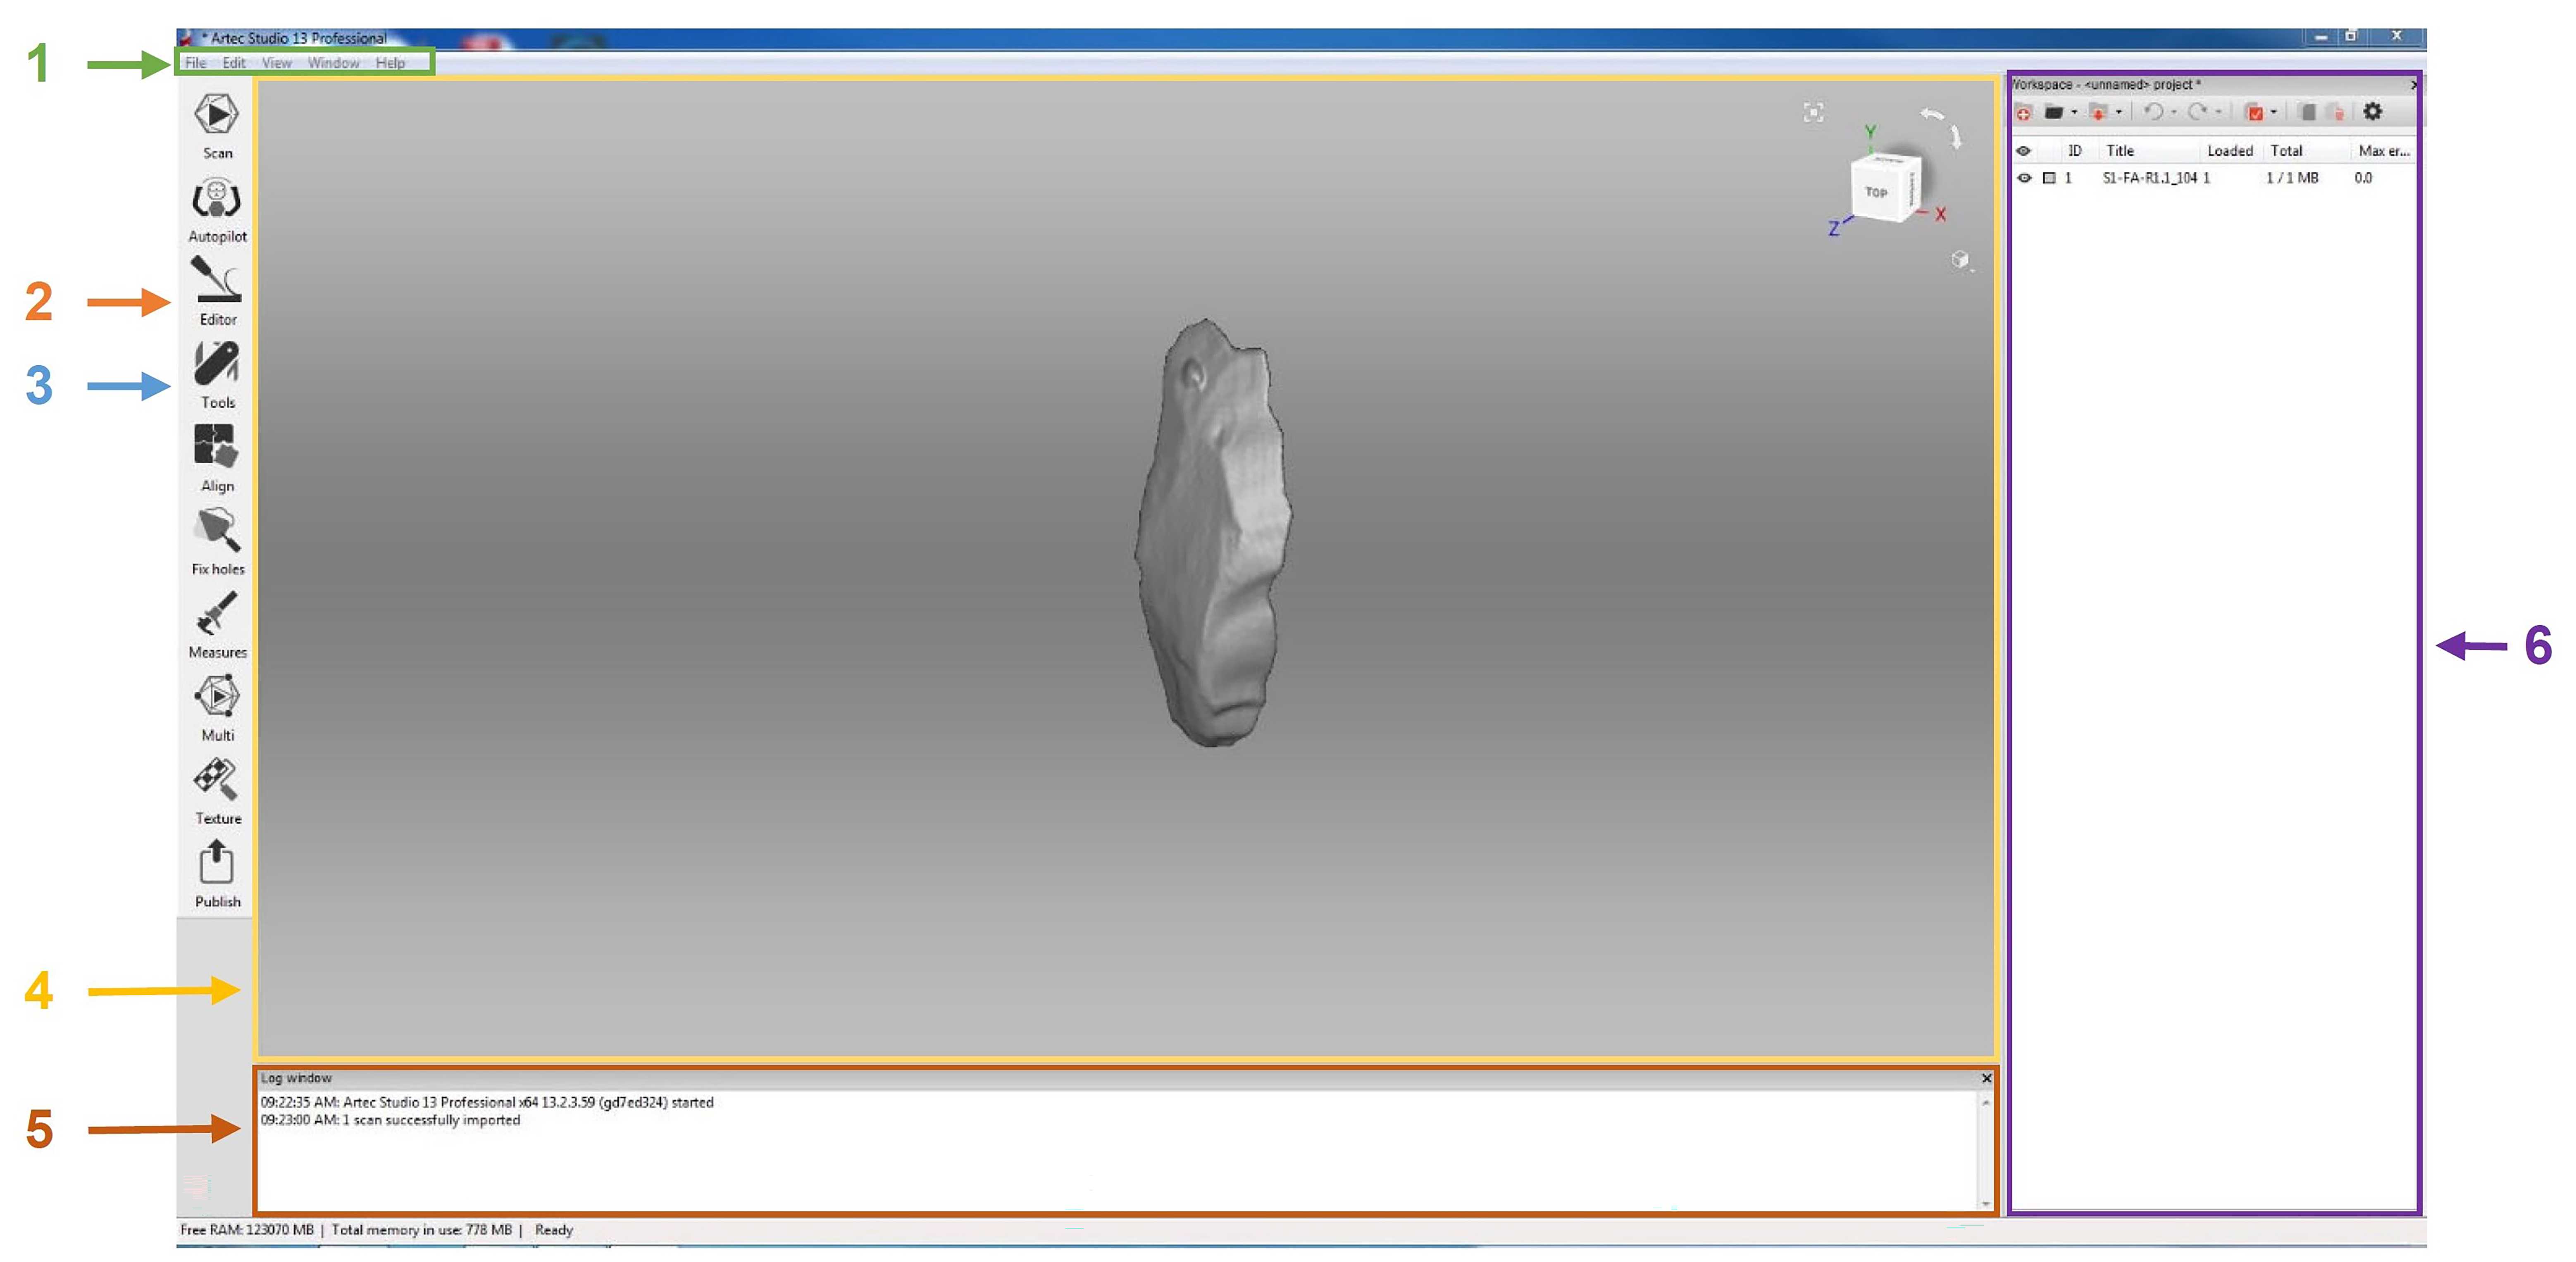Open the Help menu
This screenshot has height=1262, width=2576.
coord(391,62)
